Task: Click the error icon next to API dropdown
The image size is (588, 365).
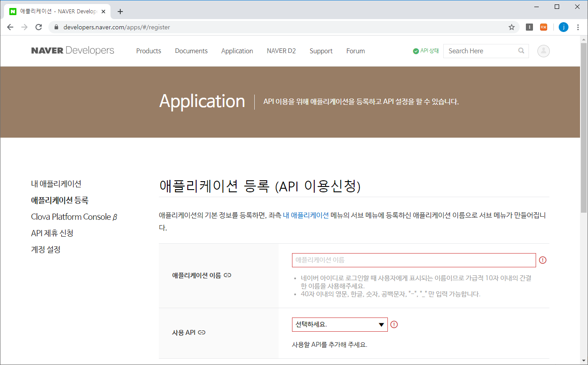Action: point(394,325)
